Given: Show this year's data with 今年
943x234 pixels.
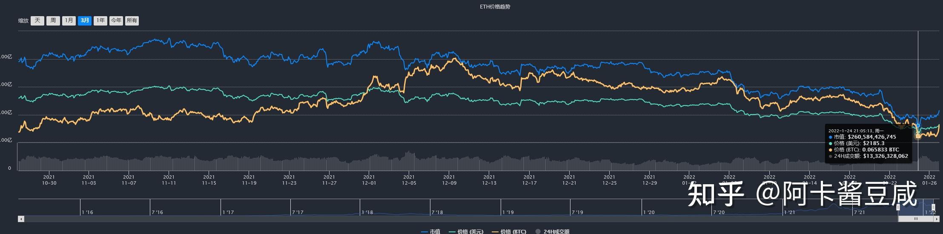Looking at the screenshot, I should [x=116, y=20].
